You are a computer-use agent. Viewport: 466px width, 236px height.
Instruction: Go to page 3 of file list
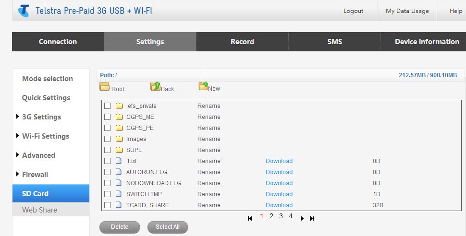click(281, 216)
